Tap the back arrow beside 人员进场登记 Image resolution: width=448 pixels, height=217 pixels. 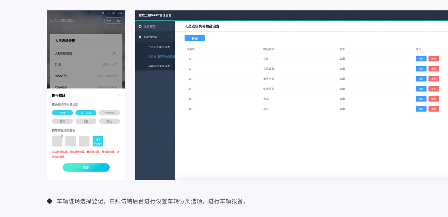[x=51, y=20]
